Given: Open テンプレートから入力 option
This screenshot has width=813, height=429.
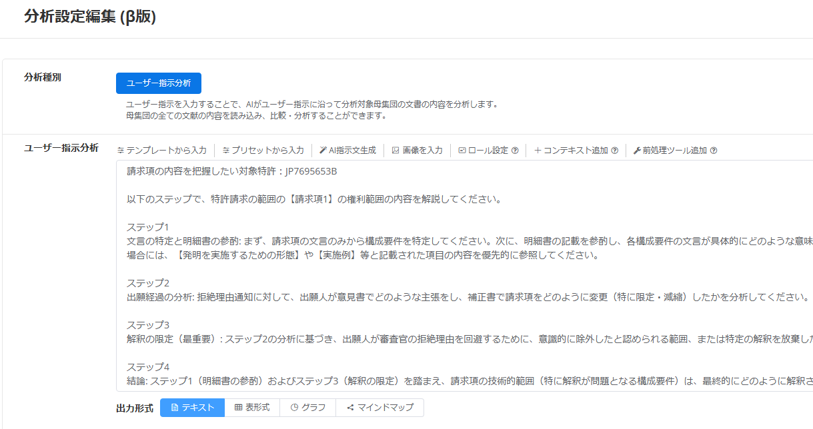Looking at the screenshot, I should [162, 151].
